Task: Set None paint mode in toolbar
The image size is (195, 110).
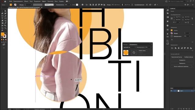Action: click(x=6, y=40)
